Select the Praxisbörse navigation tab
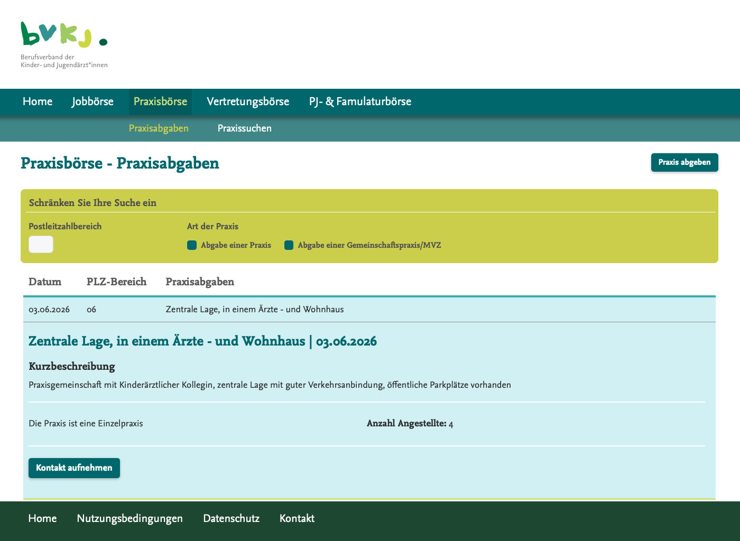740x541 pixels. click(x=160, y=101)
